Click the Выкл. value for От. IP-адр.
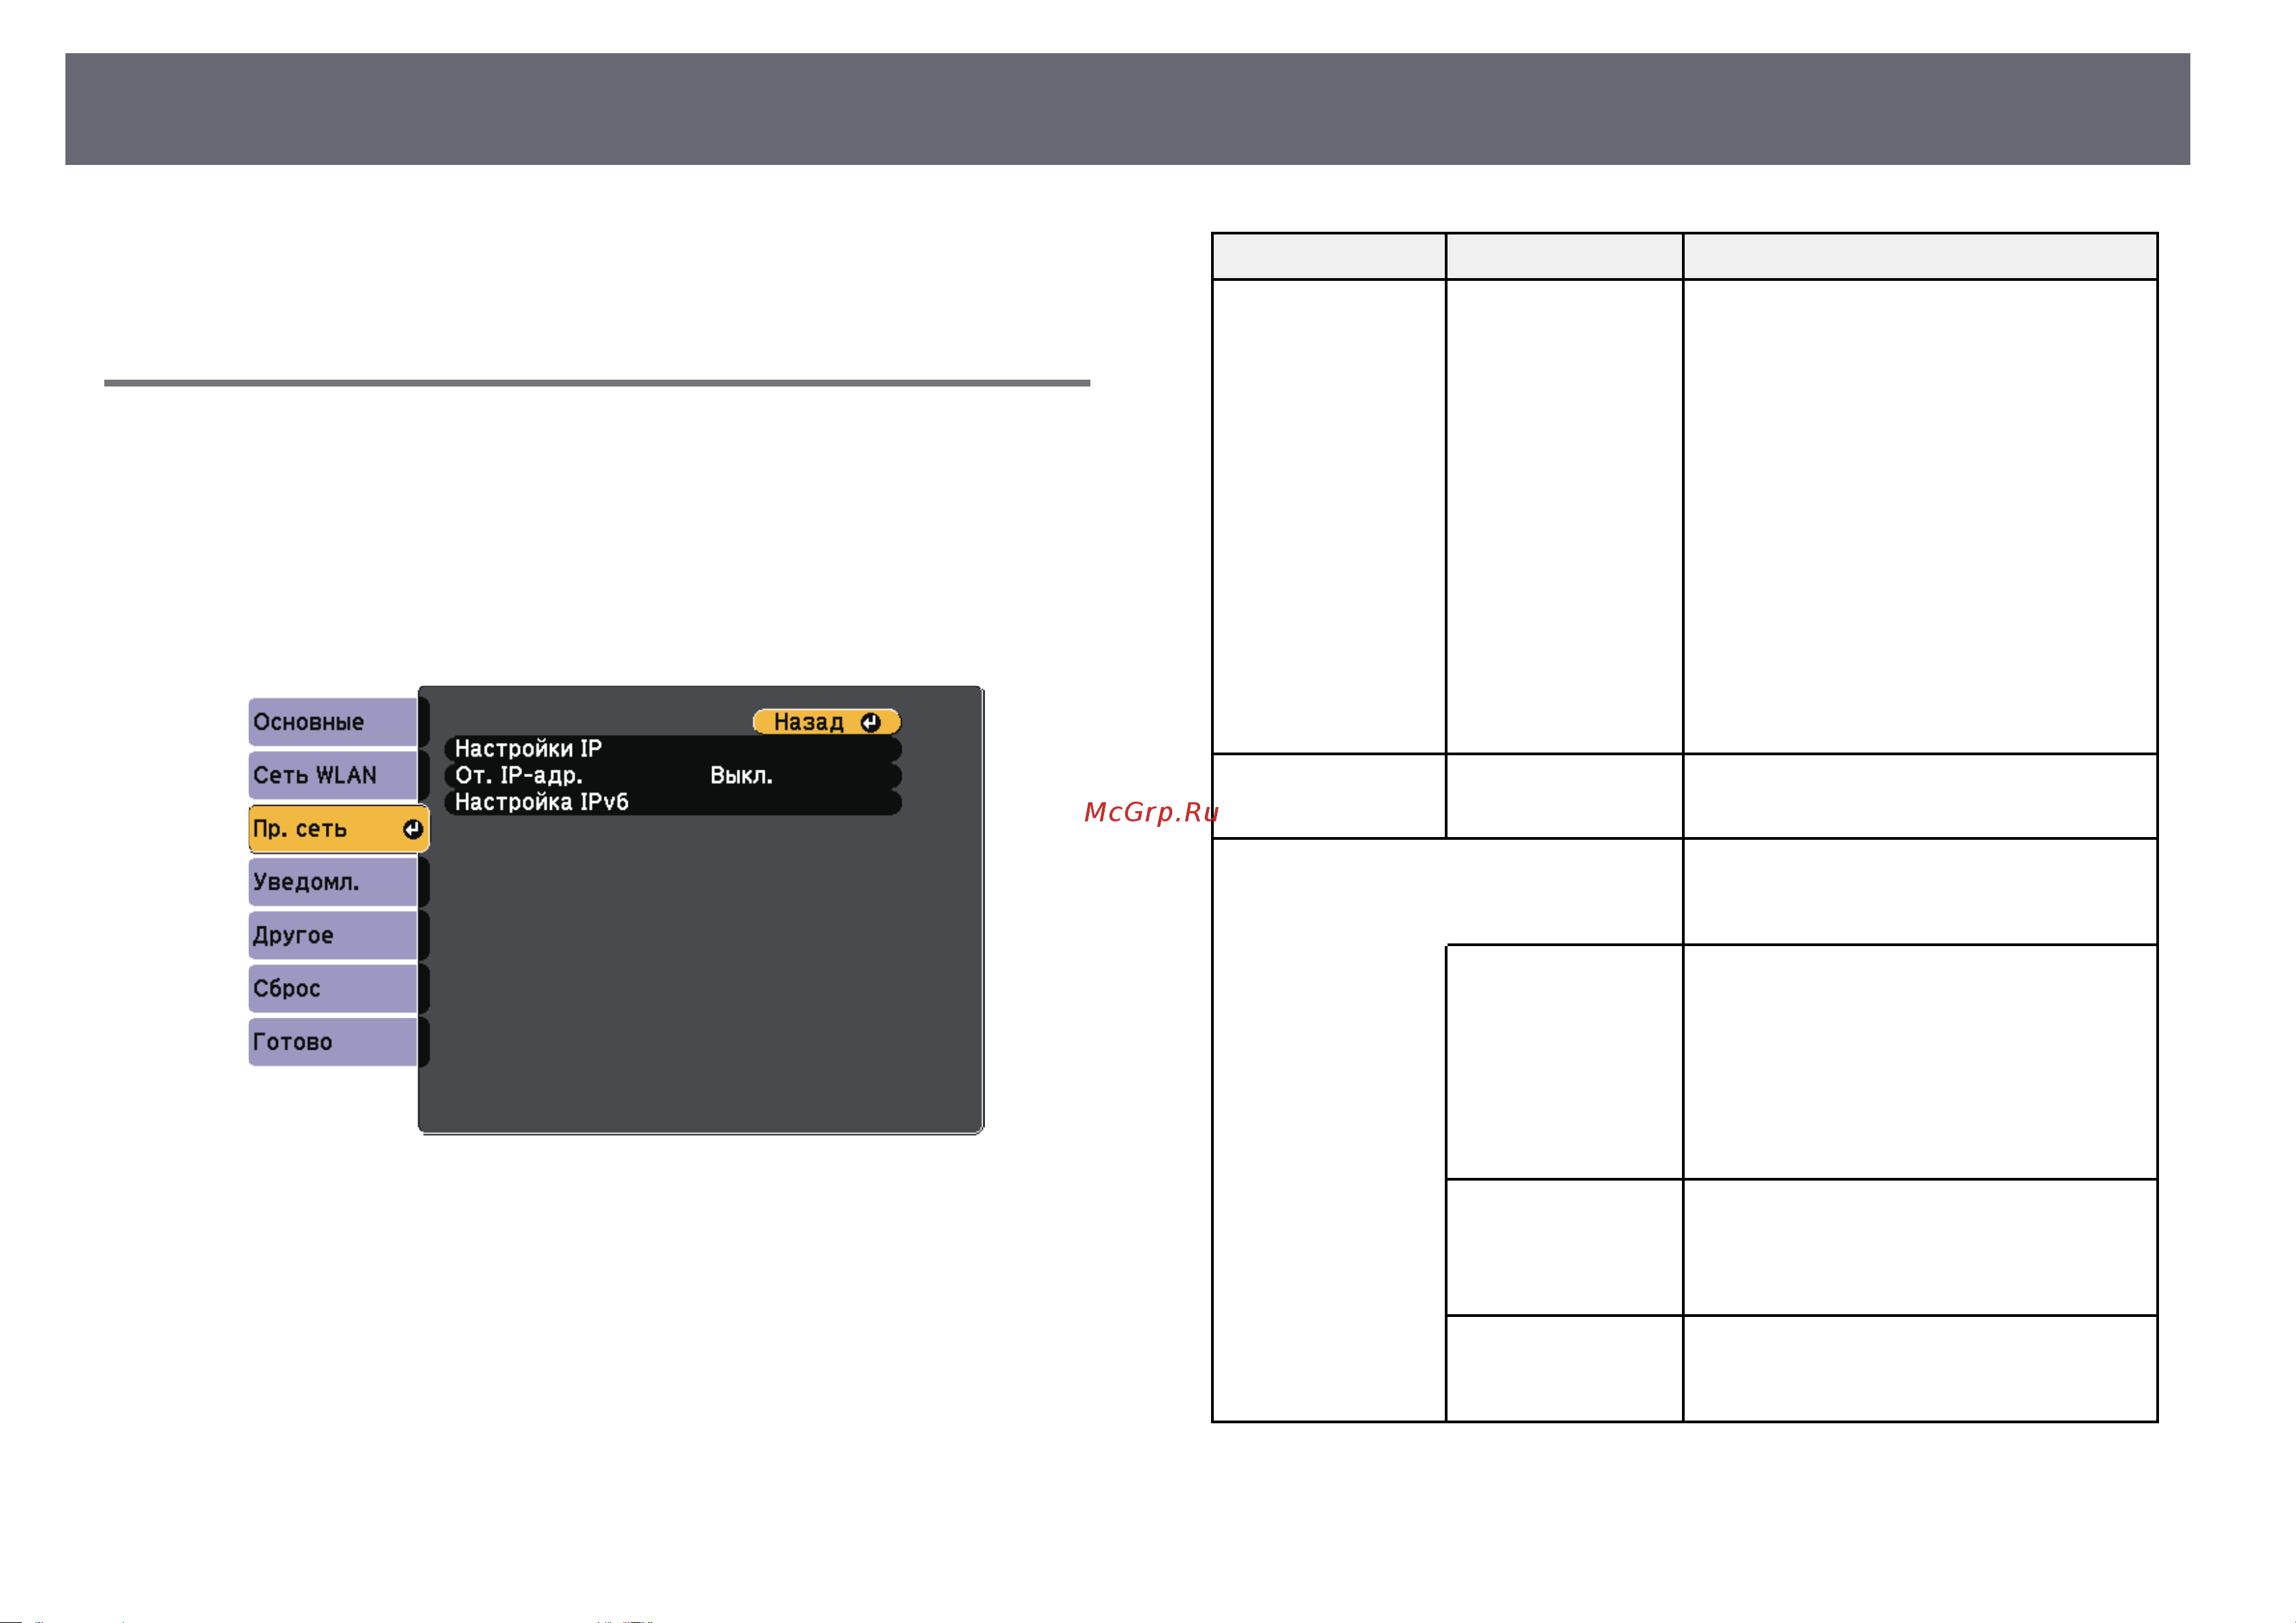Viewport: 2296px width, 1623px height. pyautogui.click(x=741, y=776)
